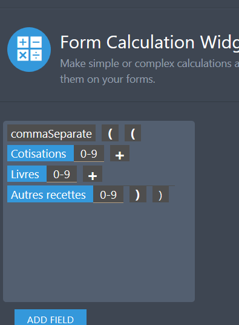
Task: Click the Form Calculation Widget title
Action: tap(149, 42)
